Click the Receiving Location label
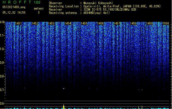 click(x=64, y=6)
